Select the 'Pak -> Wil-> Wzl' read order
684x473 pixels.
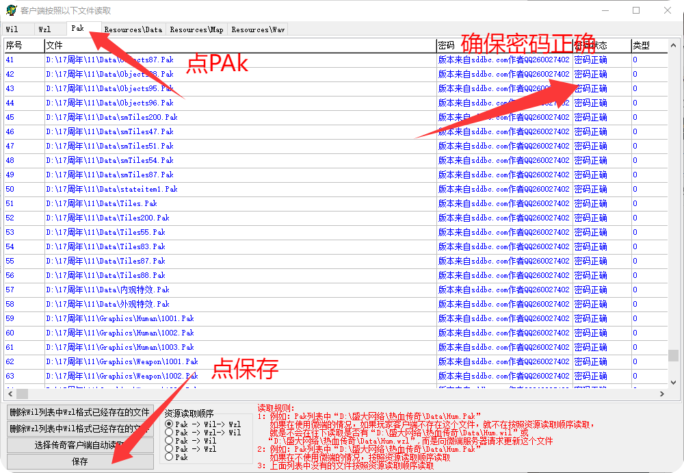pyautogui.click(x=169, y=424)
